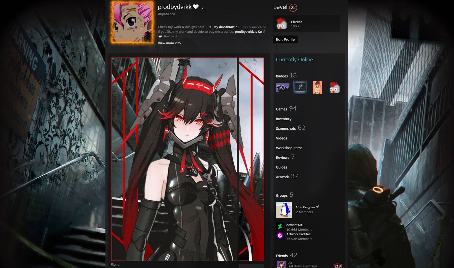Image resolution: width=454 pixels, height=268 pixels.
Task: Open the deviantART group link
Action: (x=295, y=225)
